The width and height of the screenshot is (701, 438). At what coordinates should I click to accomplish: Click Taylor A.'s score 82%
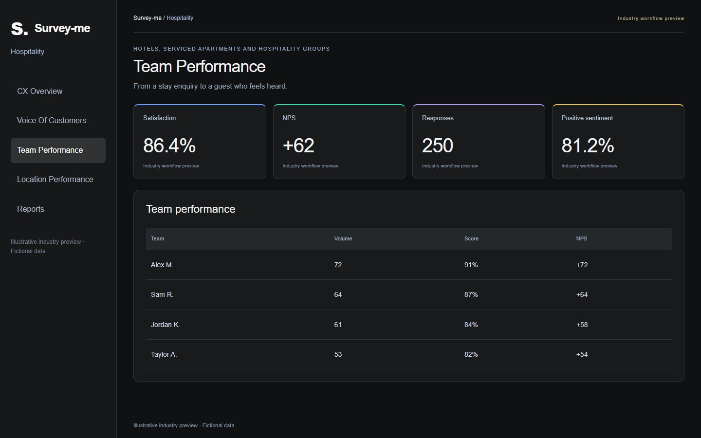pyautogui.click(x=471, y=354)
